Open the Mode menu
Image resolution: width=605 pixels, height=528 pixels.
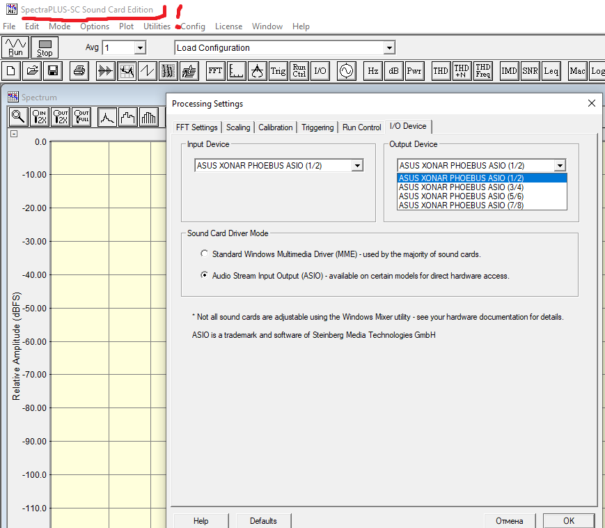59,26
